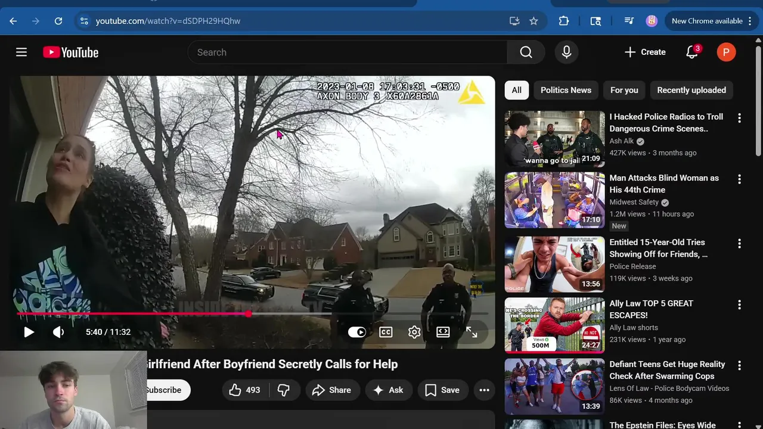
Task: Open options for Defiant Teens video
Action: [739, 366]
